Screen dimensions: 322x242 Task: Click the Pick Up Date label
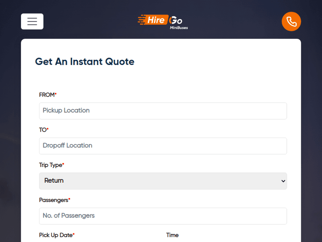coord(55,235)
